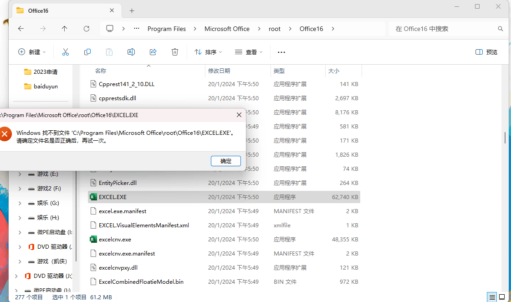Select the EXCEL.EXE file icon
The height and width of the screenshot is (302, 511).
(93, 197)
